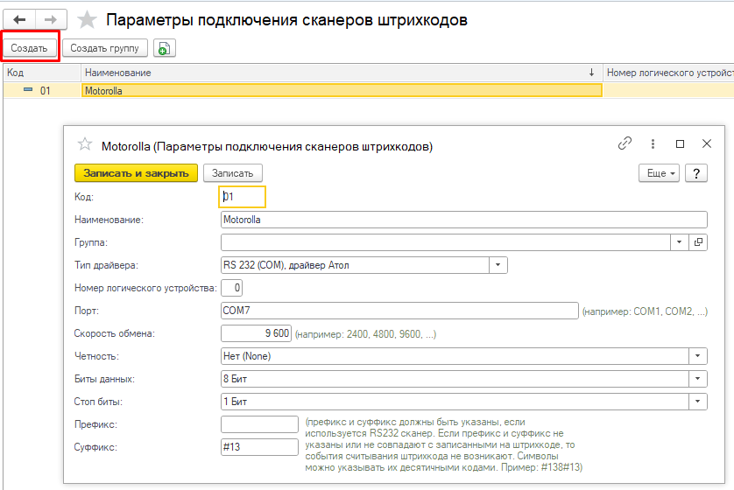
Task: Go forward with the right arrow button
Action: tap(51, 19)
